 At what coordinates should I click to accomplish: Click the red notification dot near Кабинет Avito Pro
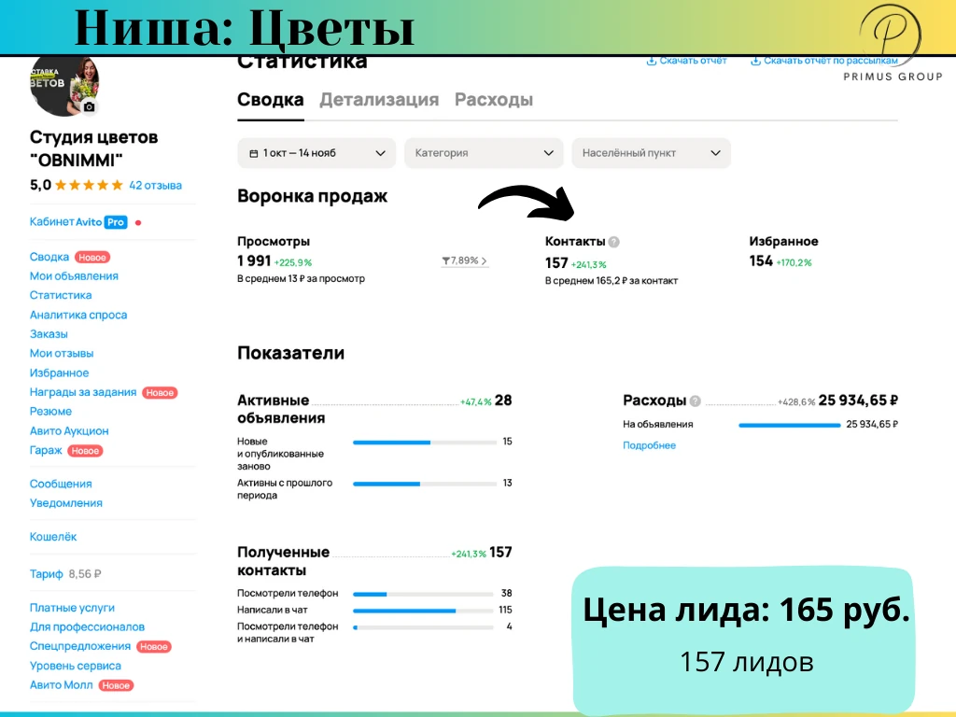click(x=138, y=222)
